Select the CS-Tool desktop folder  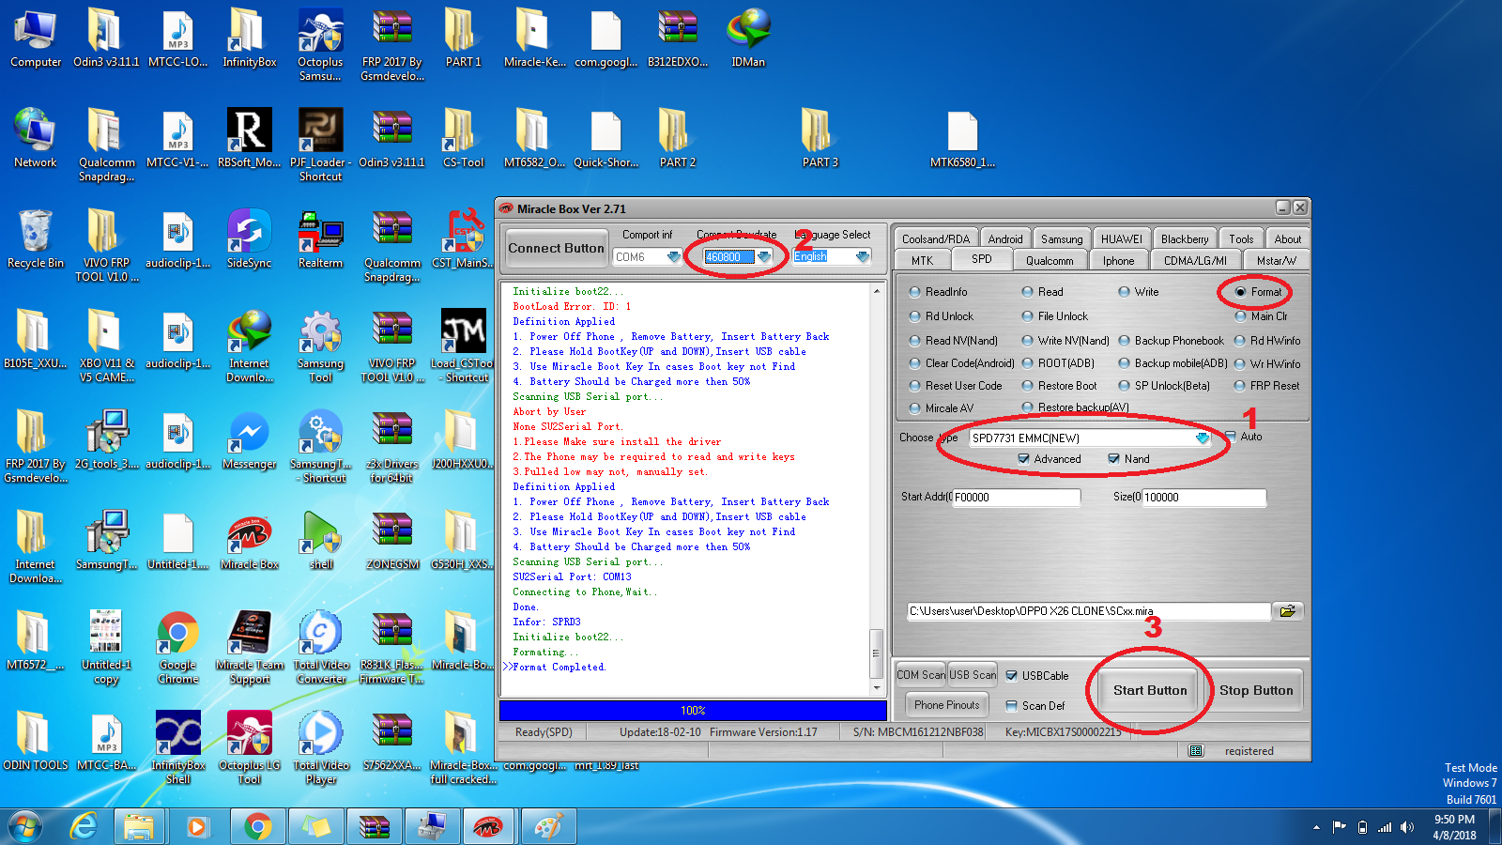pyautogui.click(x=463, y=139)
